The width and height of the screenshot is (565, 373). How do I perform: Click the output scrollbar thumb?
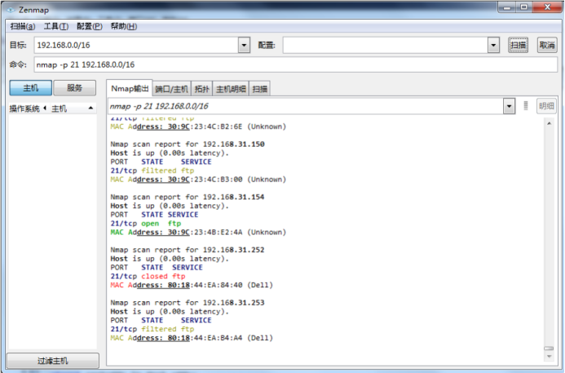549,349
